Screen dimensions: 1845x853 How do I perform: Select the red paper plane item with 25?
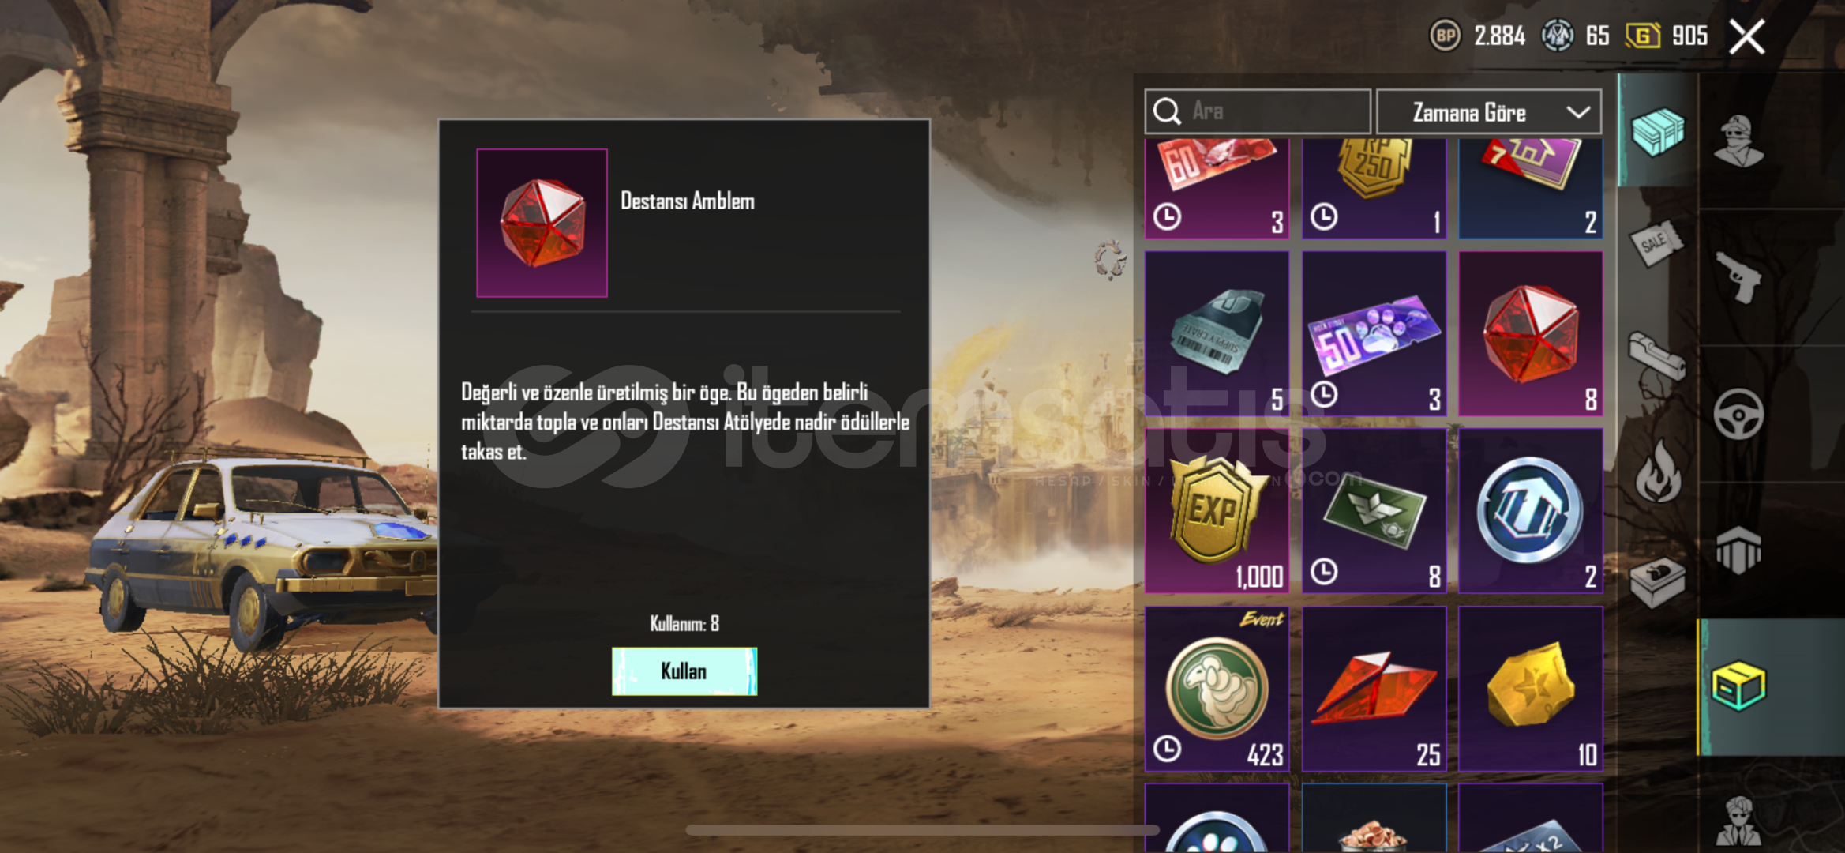(x=1374, y=689)
